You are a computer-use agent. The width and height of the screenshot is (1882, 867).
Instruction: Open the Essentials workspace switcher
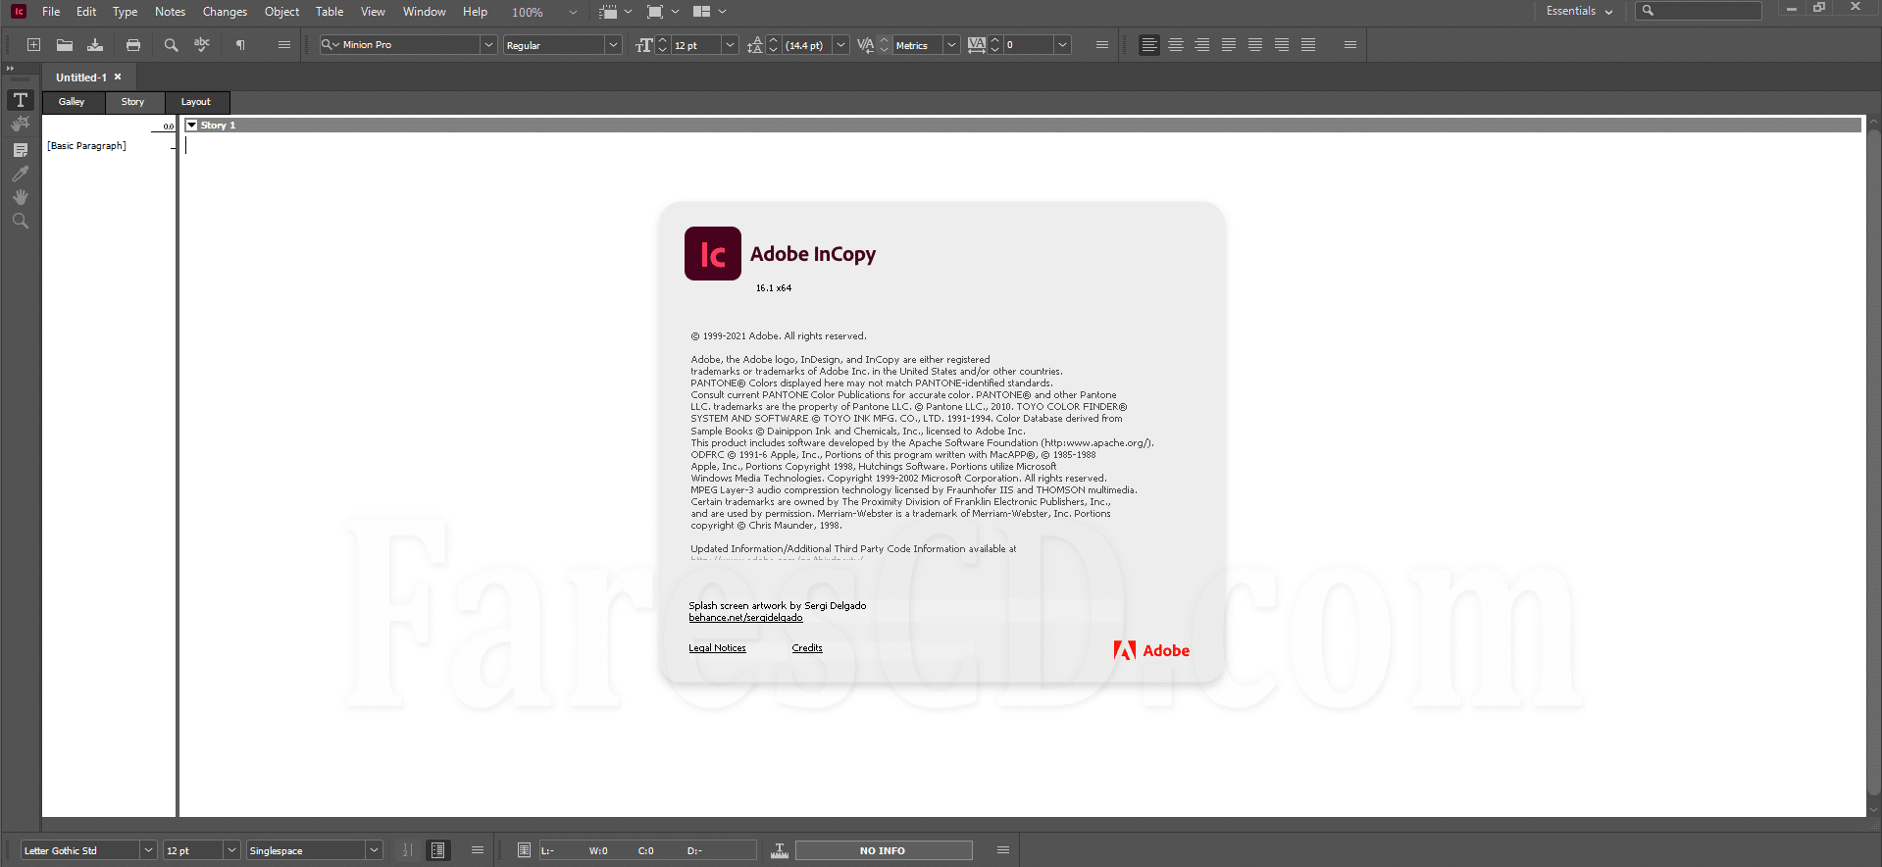(1579, 12)
